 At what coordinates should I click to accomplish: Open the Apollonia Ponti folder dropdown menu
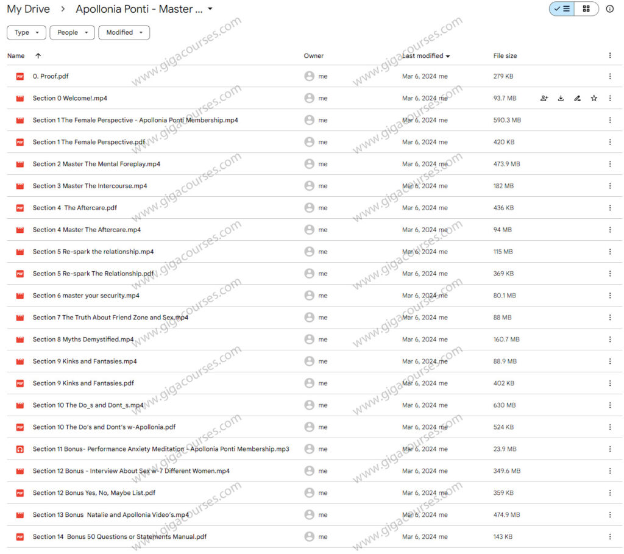[x=210, y=9]
